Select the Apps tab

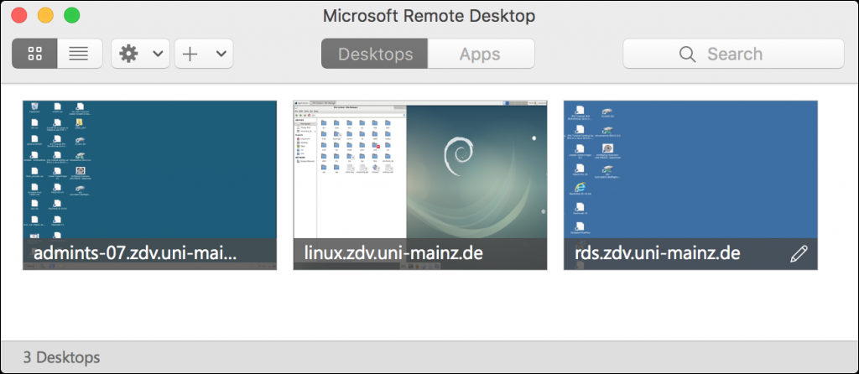pyautogui.click(x=481, y=54)
